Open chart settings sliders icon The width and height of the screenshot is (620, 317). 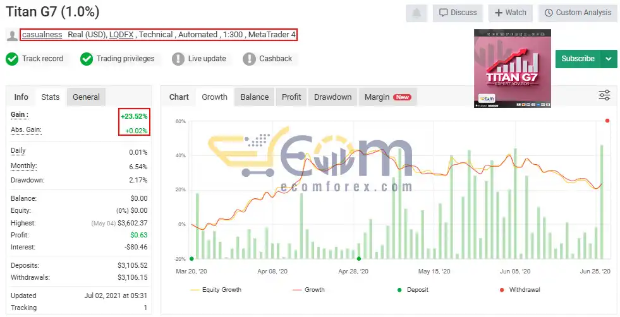click(x=604, y=95)
